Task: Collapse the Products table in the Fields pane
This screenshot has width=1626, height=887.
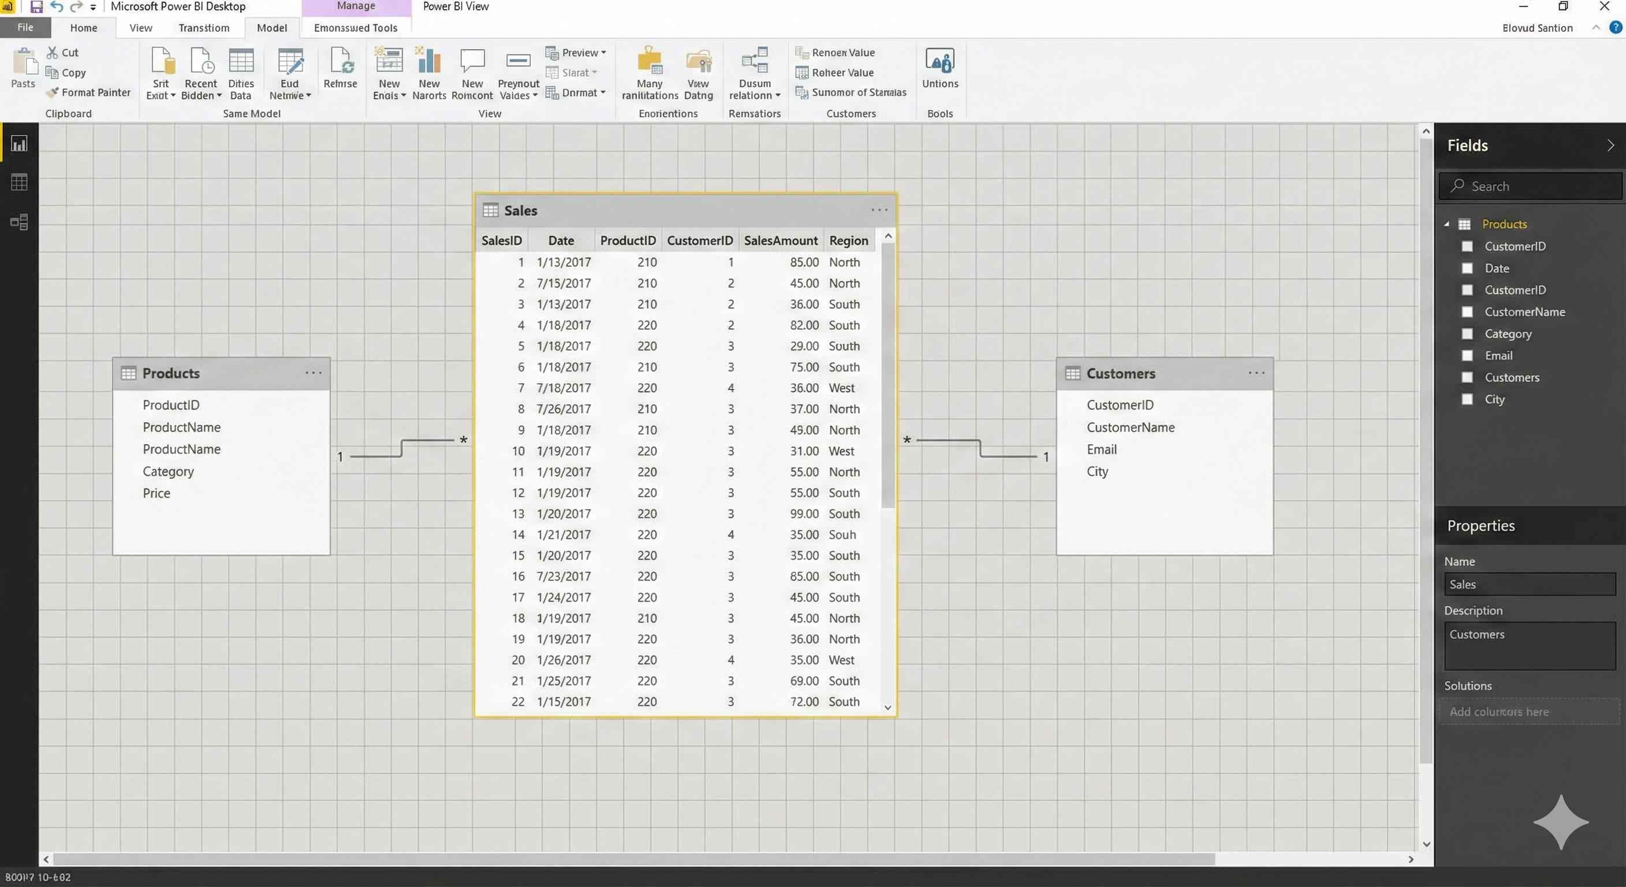Action: (1447, 223)
